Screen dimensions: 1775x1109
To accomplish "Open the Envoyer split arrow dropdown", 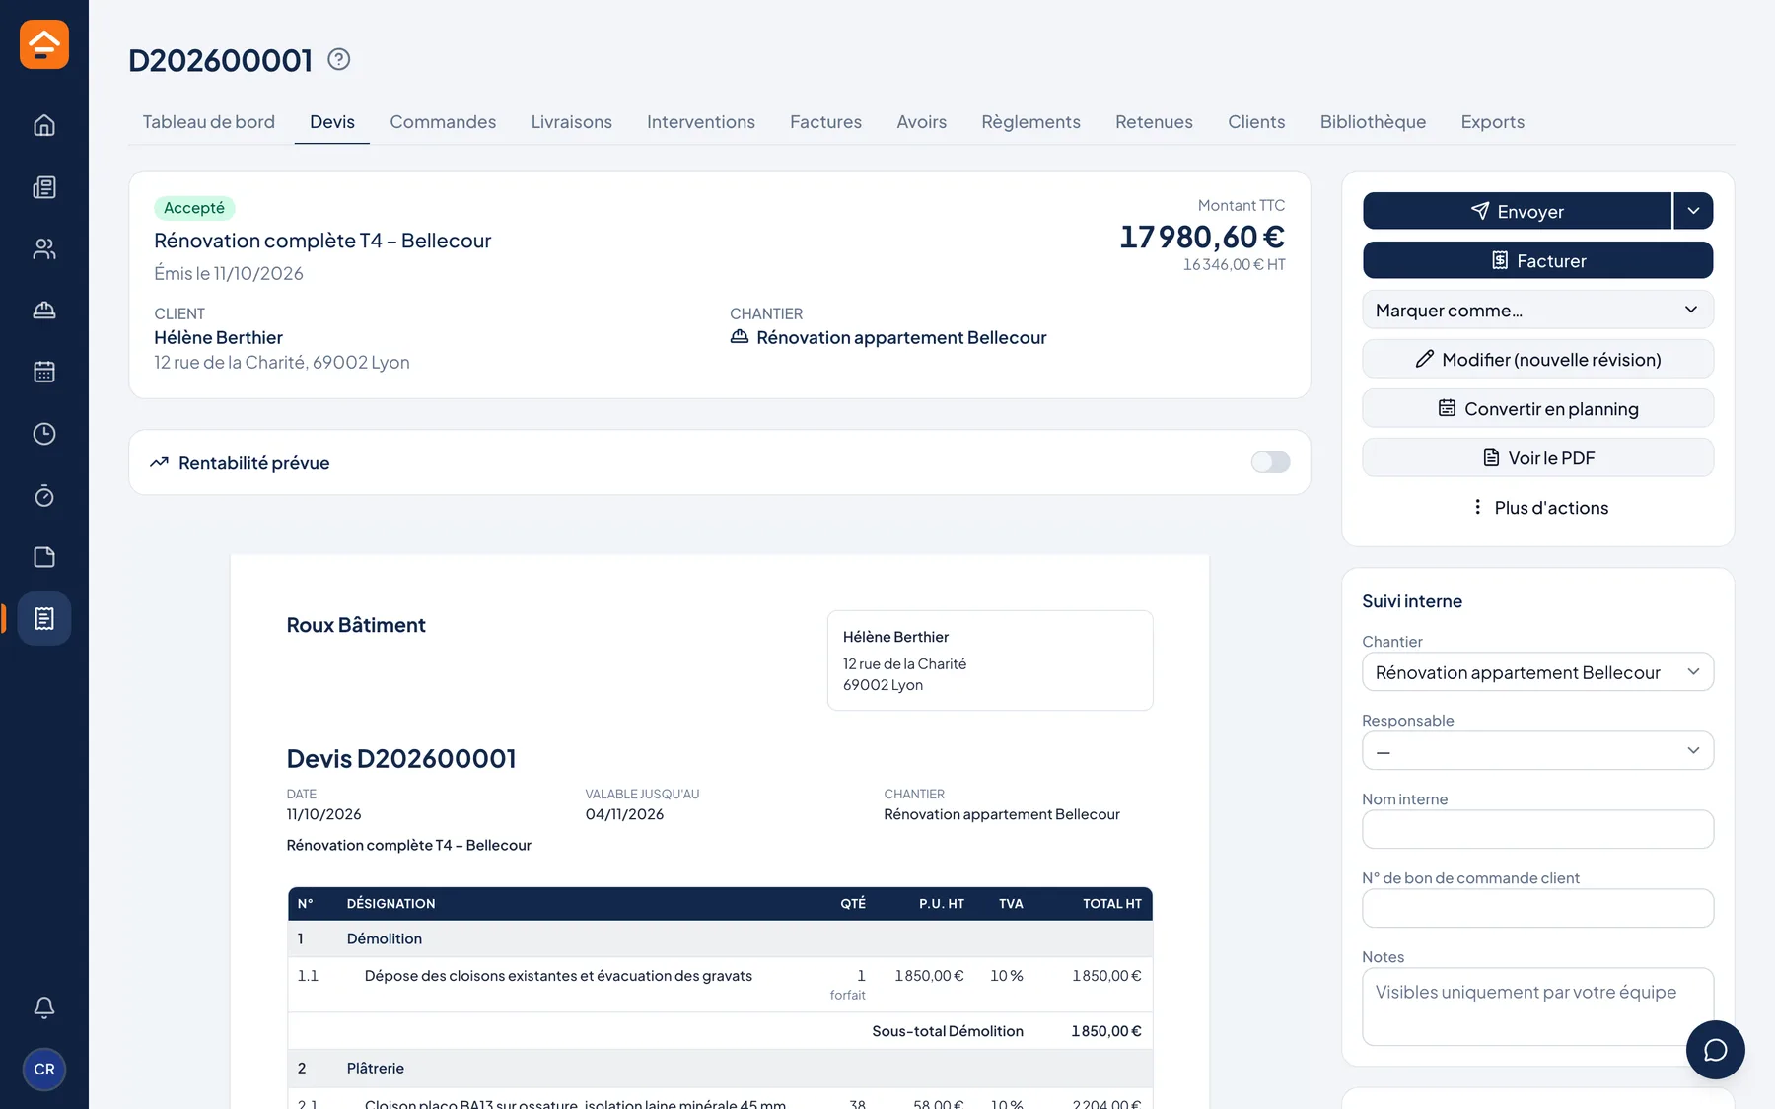I will click(x=1693, y=211).
